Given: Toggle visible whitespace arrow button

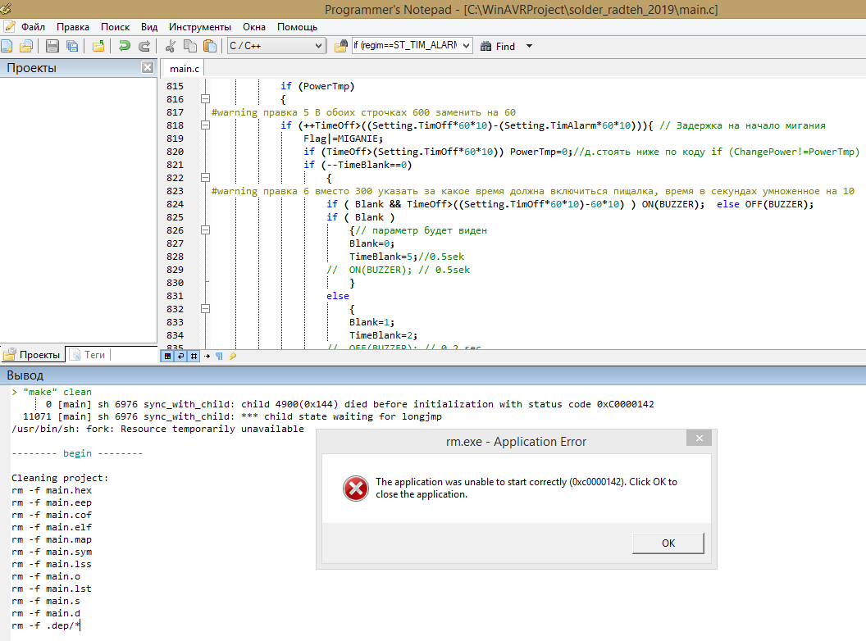Looking at the screenshot, I should coord(207,356).
